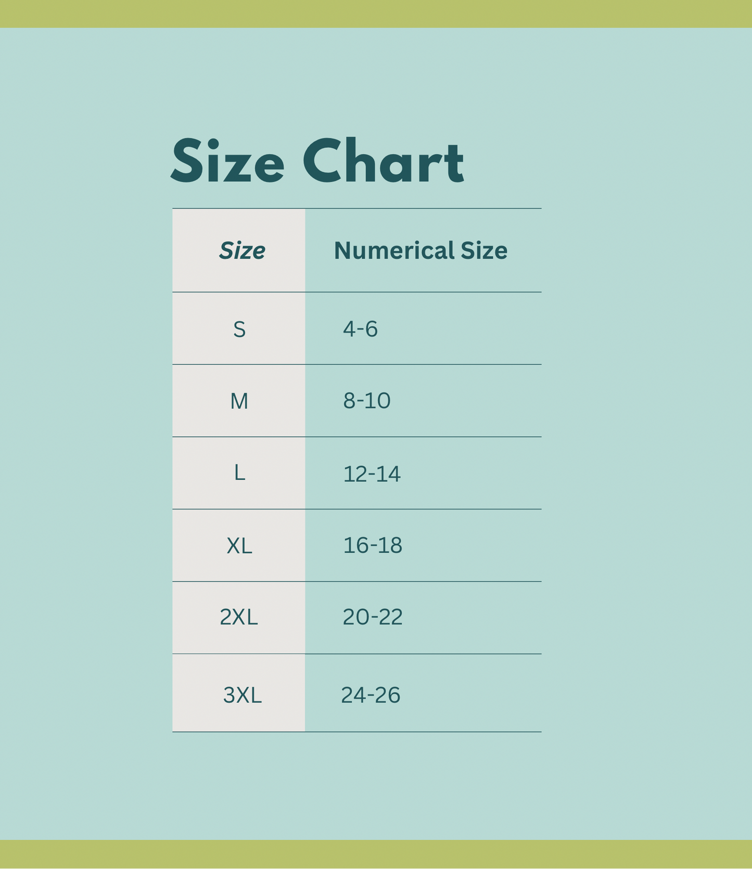Click the word 'Chart' in the title

click(383, 161)
